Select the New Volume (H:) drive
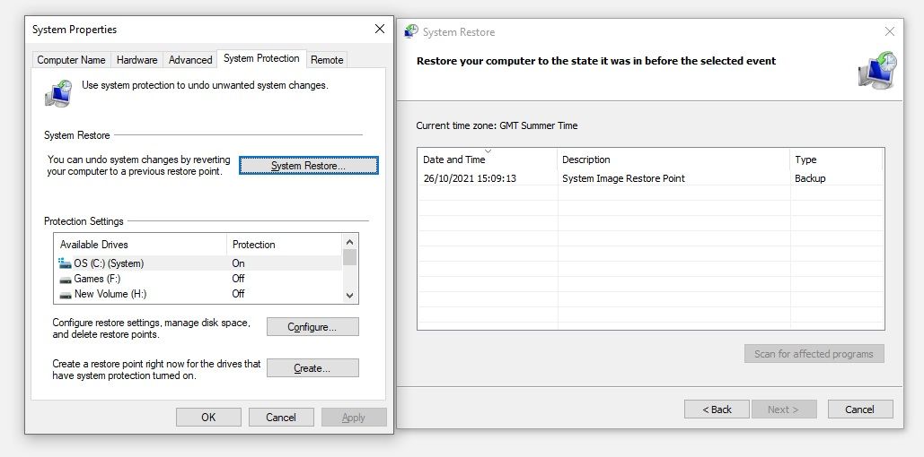Image resolution: width=924 pixels, height=457 pixels. click(198, 294)
